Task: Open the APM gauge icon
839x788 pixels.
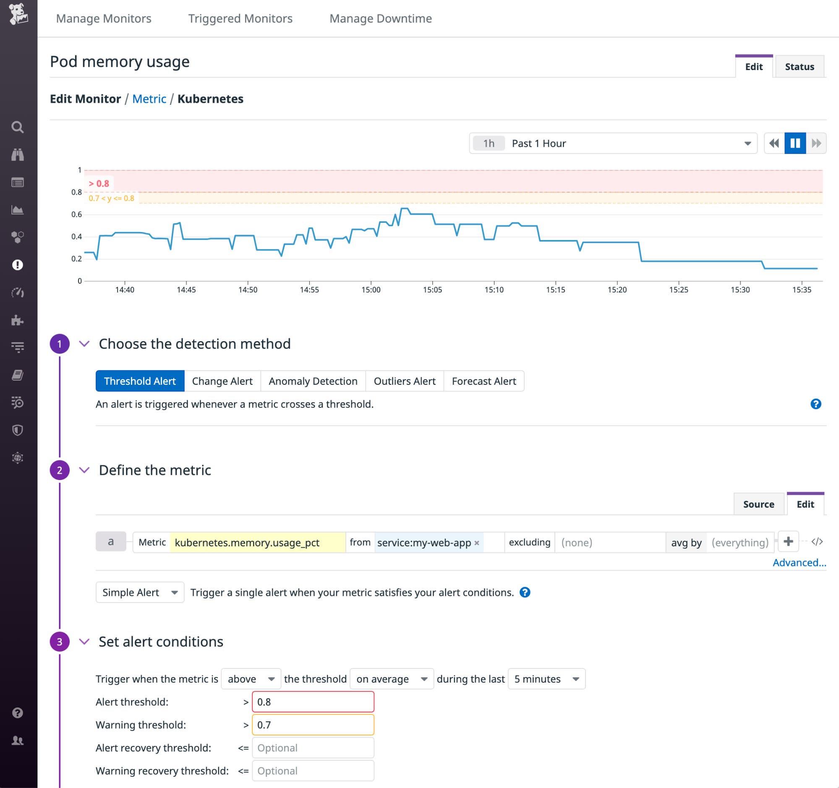Action: [x=18, y=293]
